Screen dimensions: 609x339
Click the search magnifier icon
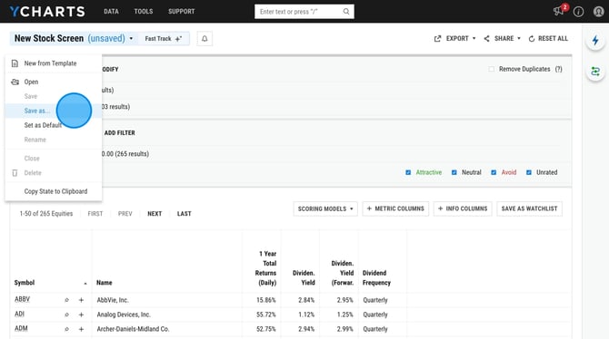(346, 12)
